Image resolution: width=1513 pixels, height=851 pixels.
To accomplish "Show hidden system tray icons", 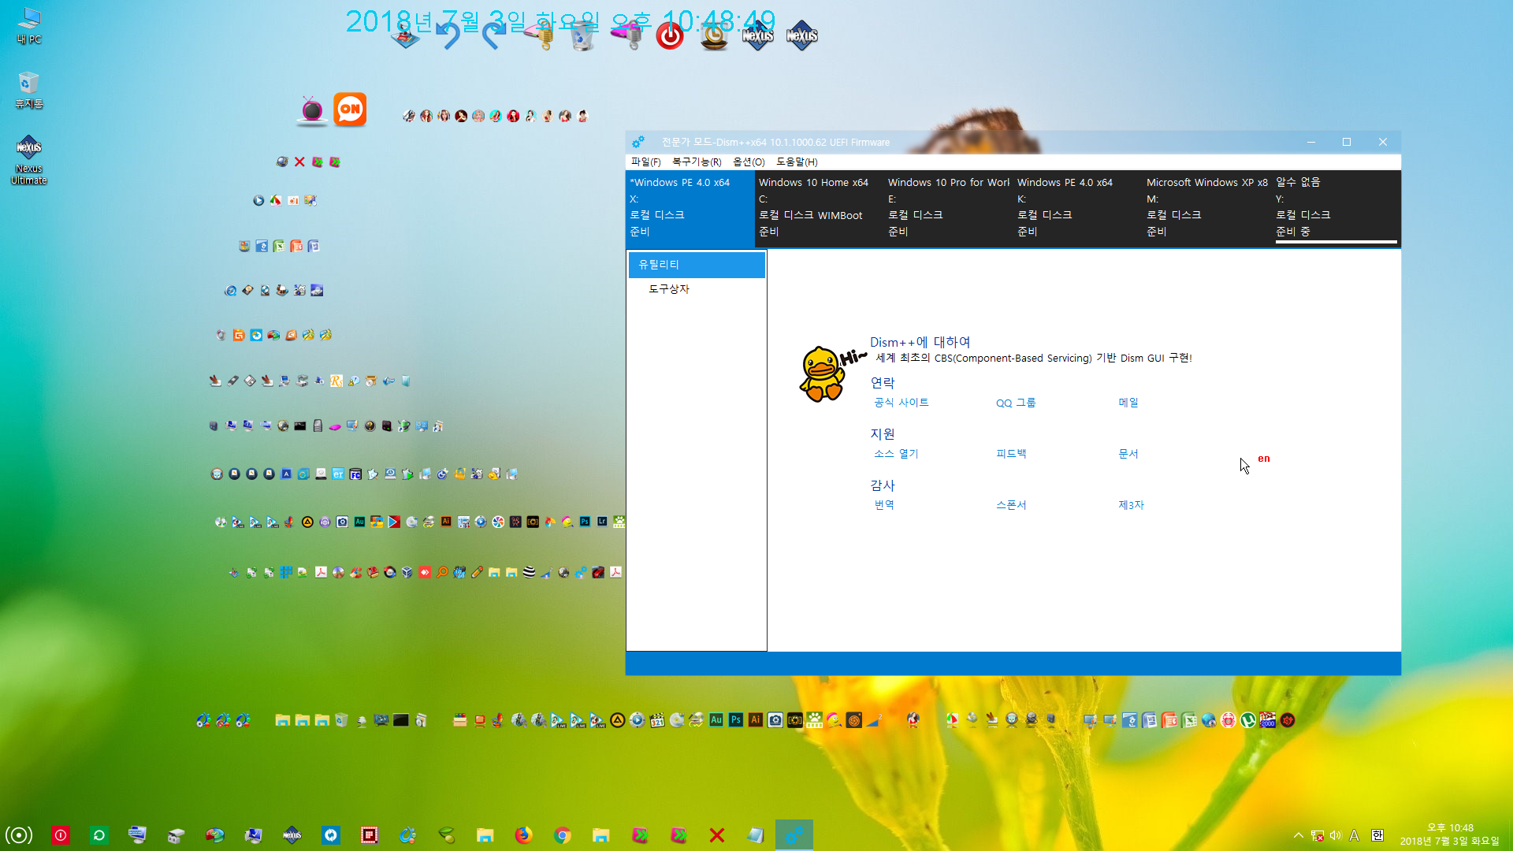I will click(1298, 835).
